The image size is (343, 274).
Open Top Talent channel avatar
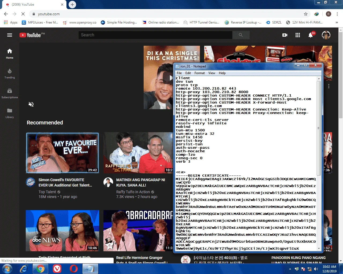[x=30, y=182]
